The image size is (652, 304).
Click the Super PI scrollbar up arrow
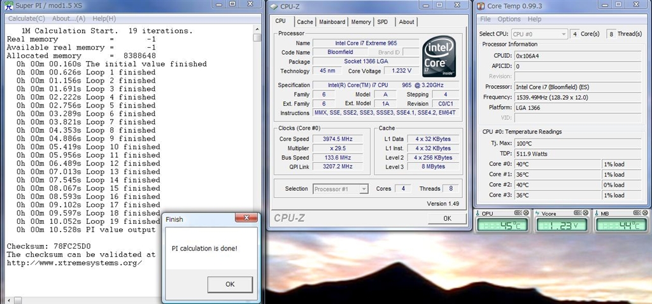[257, 29]
